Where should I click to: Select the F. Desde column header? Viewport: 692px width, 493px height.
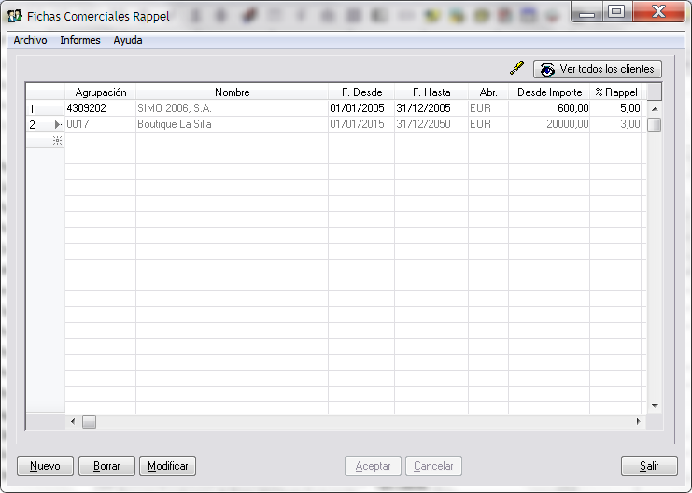pyautogui.click(x=361, y=92)
